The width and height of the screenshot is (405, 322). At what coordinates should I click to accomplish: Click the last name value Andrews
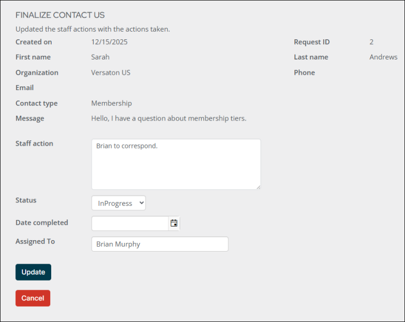pyautogui.click(x=383, y=57)
